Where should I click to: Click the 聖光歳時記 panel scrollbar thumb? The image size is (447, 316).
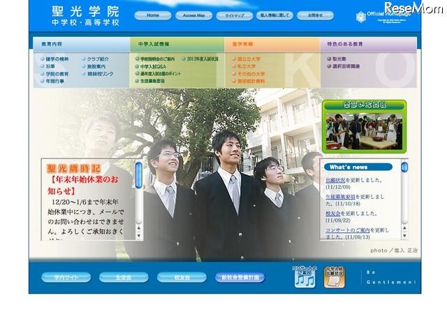[x=138, y=176]
